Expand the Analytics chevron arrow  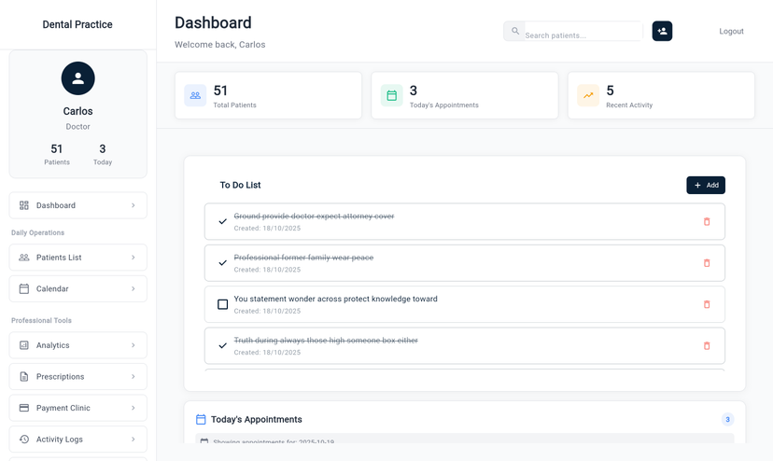[x=133, y=345]
